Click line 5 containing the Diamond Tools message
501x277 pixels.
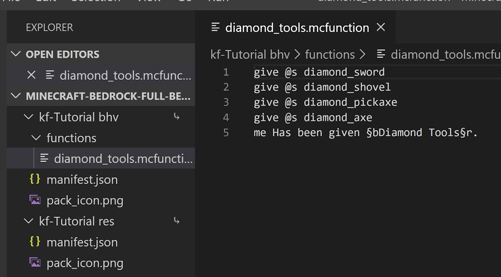[365, 132]
